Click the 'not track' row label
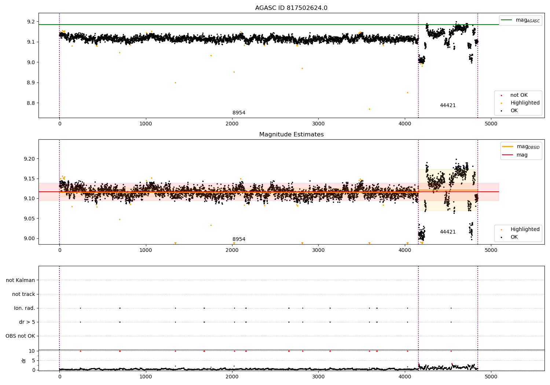The image size is (550, 385). (23, 294)
